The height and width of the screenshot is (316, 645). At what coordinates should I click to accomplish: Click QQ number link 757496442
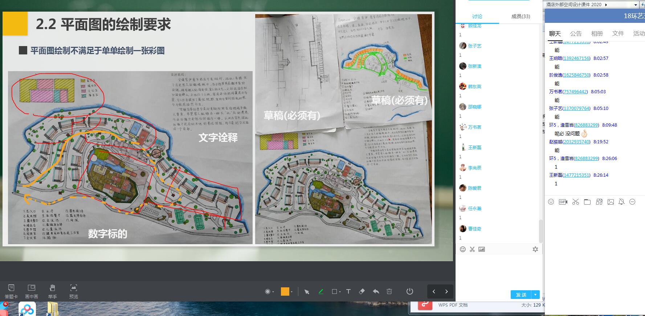coord(575,92)
